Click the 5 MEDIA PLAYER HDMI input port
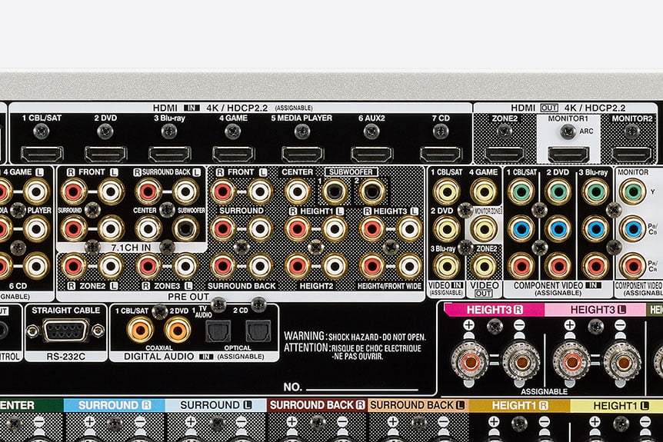The height and width of the screenshot is (442, 663). point(303,155)
